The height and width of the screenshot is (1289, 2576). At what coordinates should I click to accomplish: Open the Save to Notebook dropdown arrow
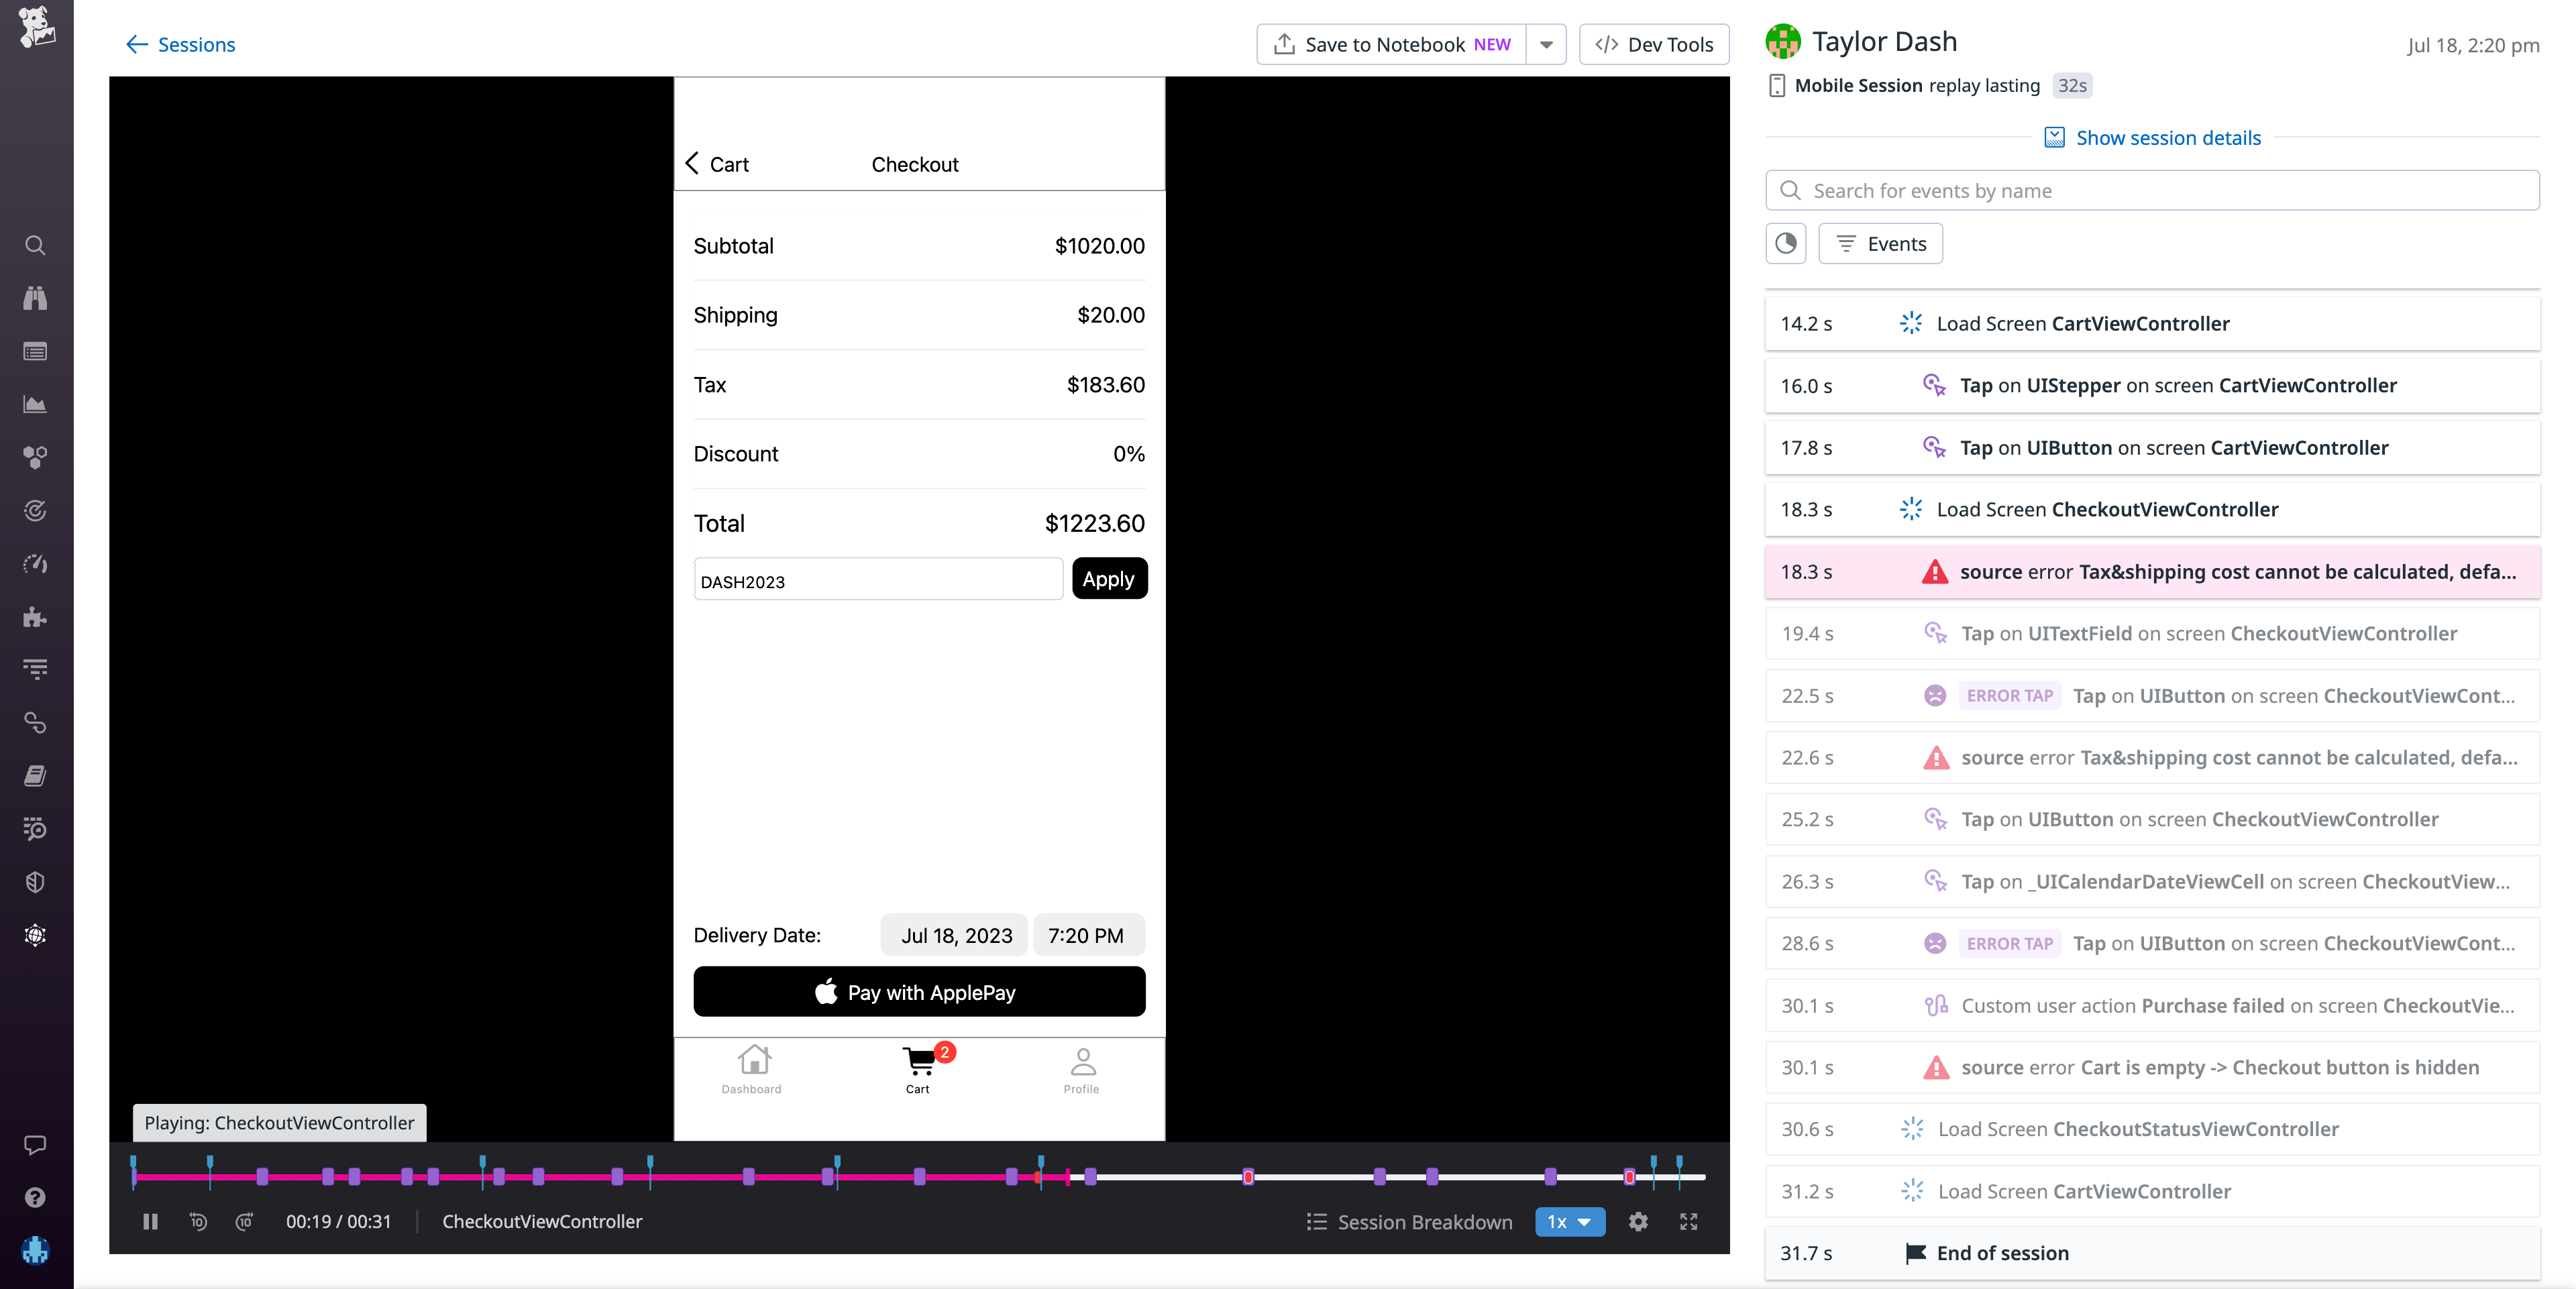(x=1546, y=44)
